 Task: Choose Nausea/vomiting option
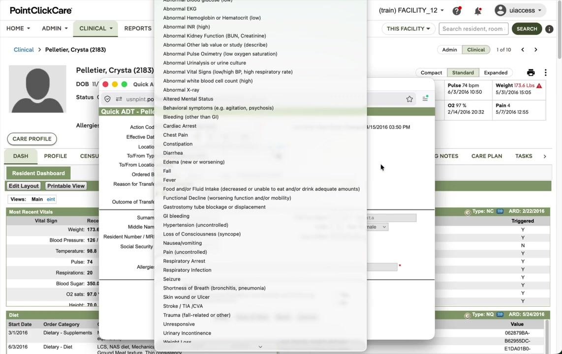click(182, 243)
